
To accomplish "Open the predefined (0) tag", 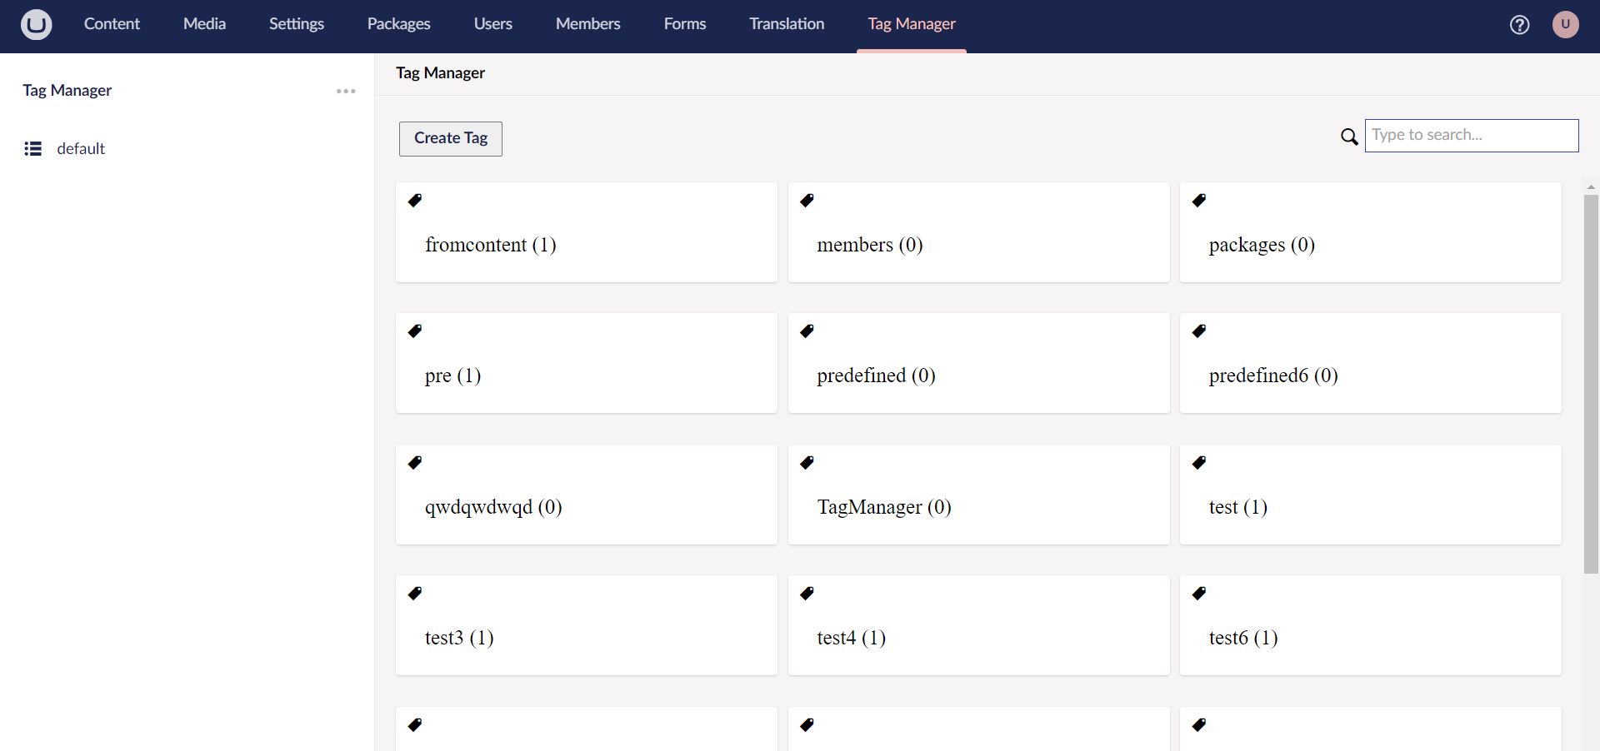I will [x=978, y=363].
